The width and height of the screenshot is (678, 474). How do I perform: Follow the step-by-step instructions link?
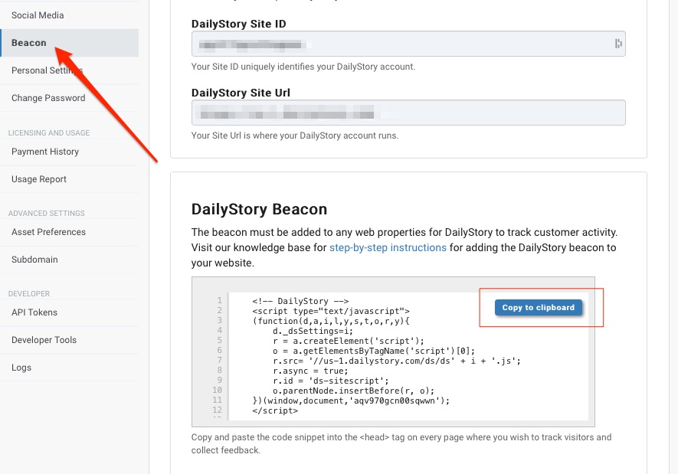[x=388, y=247]
